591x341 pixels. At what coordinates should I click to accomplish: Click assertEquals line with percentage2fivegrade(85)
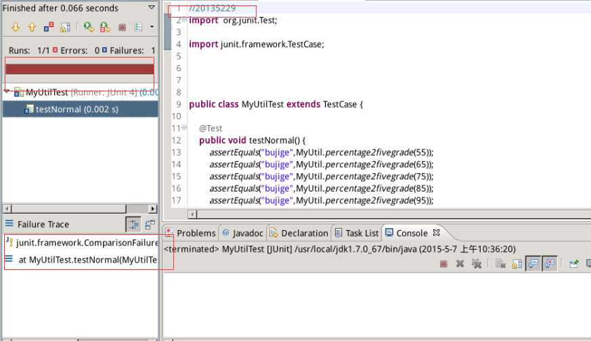(x=321, y=188)
